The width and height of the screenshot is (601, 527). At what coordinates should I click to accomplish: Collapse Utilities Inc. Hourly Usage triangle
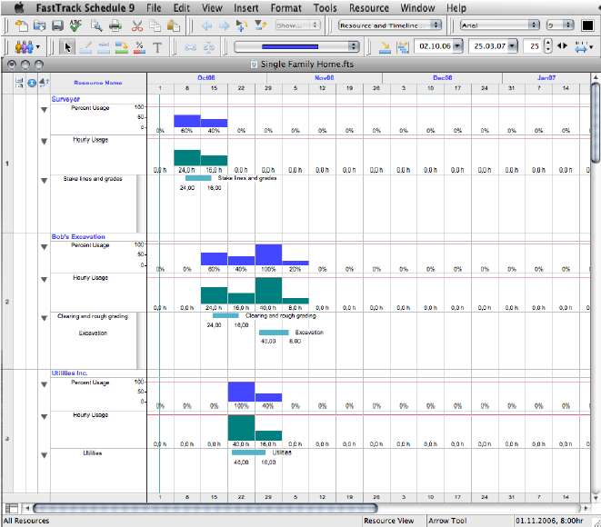pyautogui.click(x=44, y=417)
